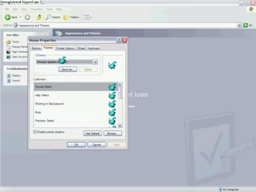Viewport: 256px width, 192px height.
Task: Click dinosaur cursor for Busy row
Action: pos(113,113)
